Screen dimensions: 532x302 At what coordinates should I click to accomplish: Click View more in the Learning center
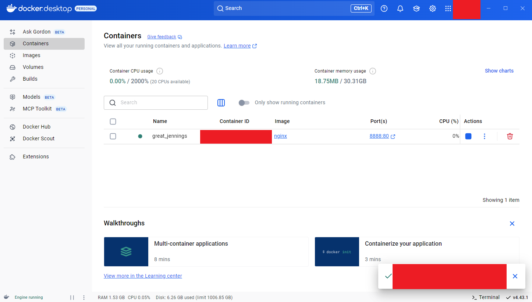tap(143, 276)
